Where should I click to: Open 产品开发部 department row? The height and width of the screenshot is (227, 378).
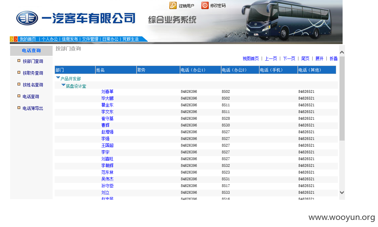click(x=70, y=79)
